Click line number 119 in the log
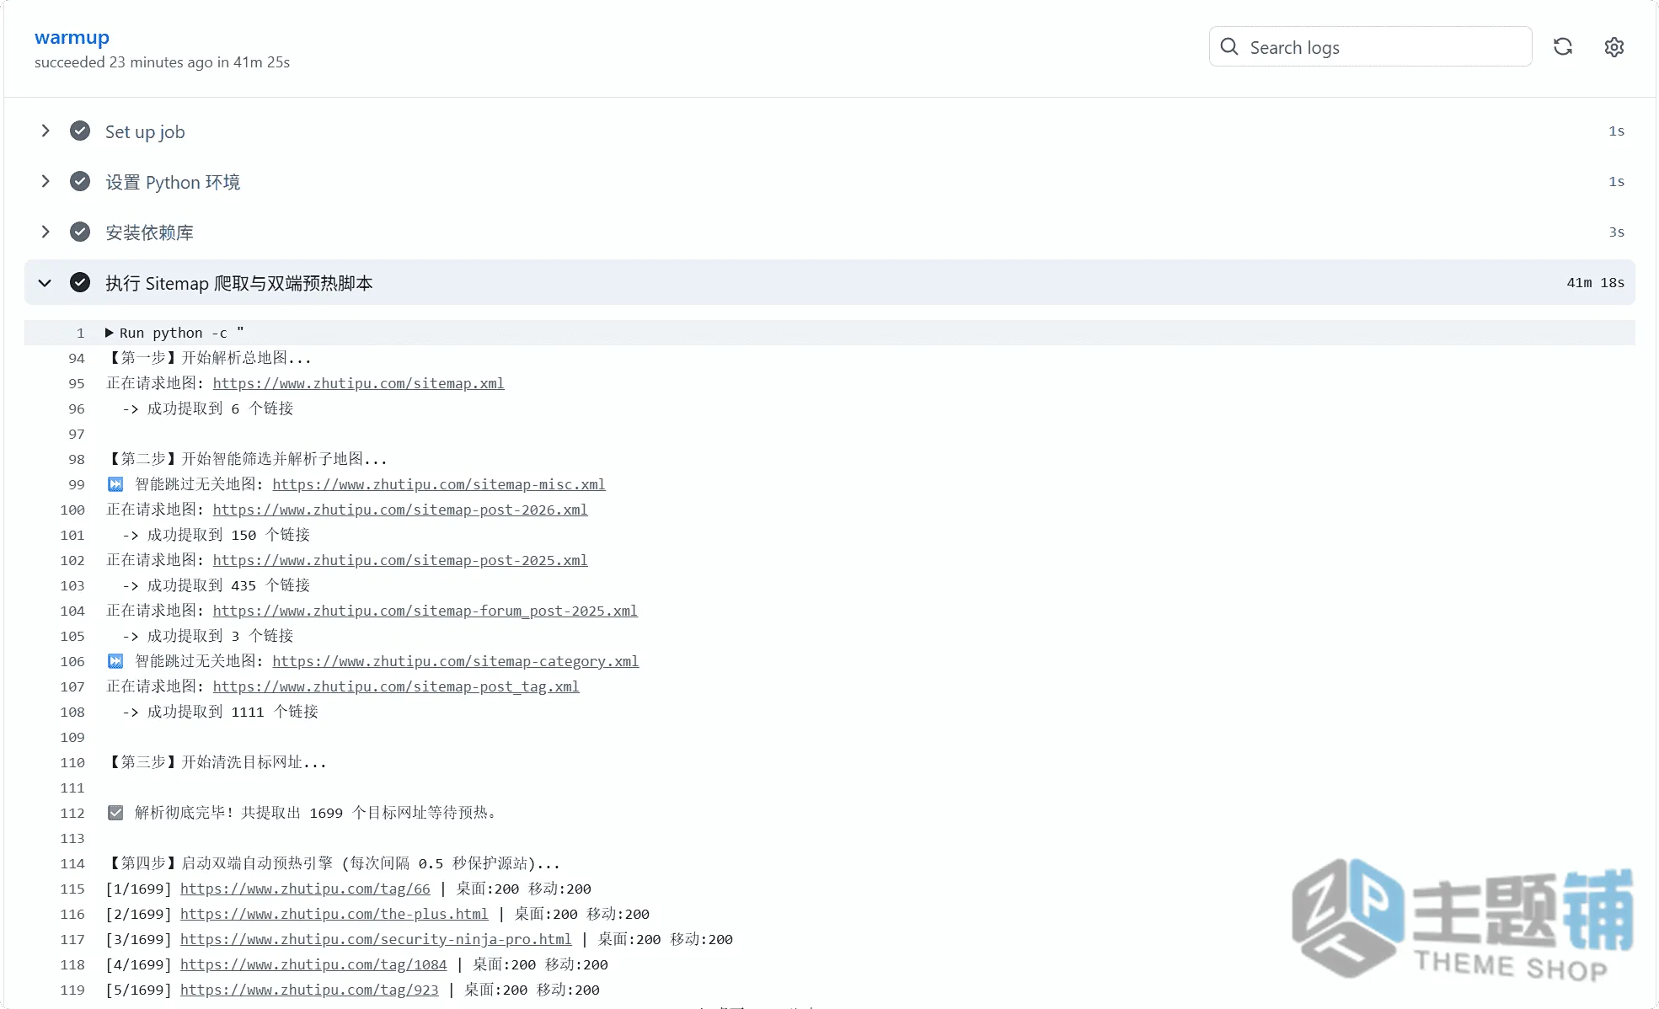Viewport: 1659px width, 1009px height. 72,990
